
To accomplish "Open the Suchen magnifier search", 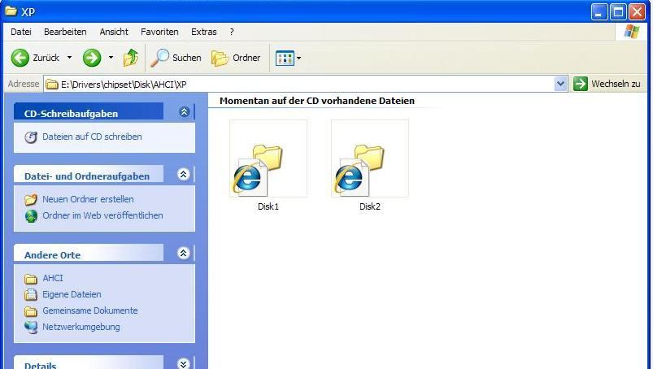I will point(176,58).
